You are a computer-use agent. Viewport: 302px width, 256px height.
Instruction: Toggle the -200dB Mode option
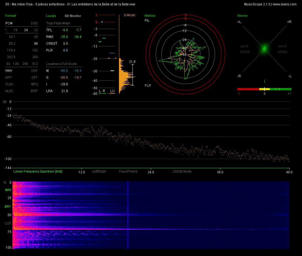tap(181, 171)
